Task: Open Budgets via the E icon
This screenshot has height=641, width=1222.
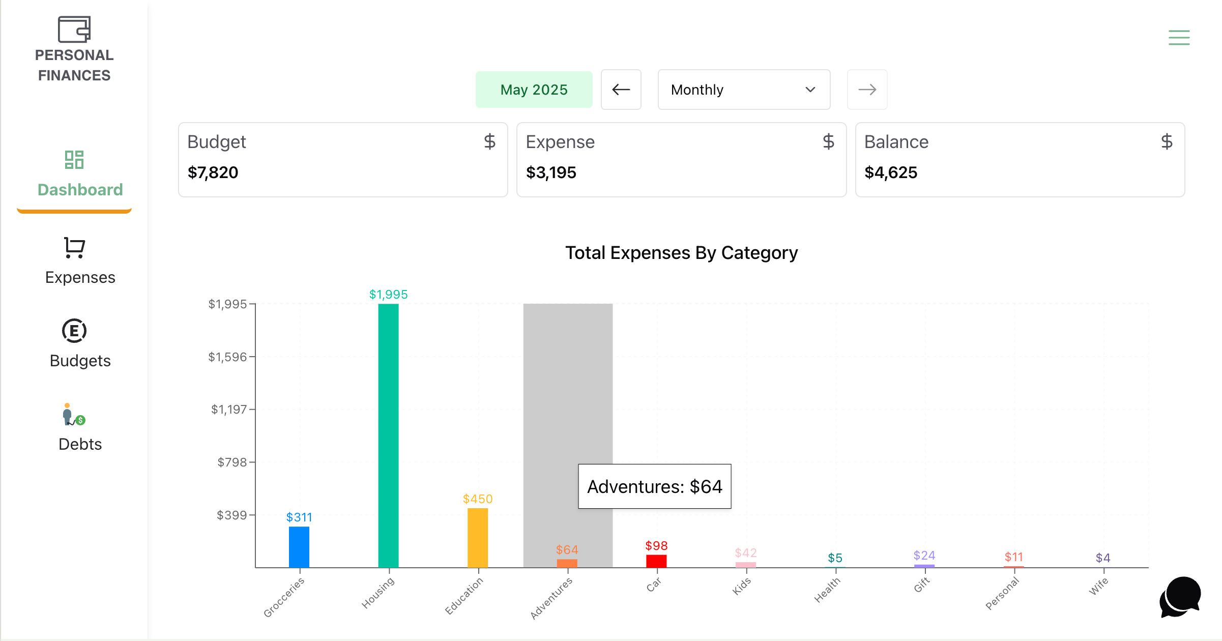Action: 74,331
